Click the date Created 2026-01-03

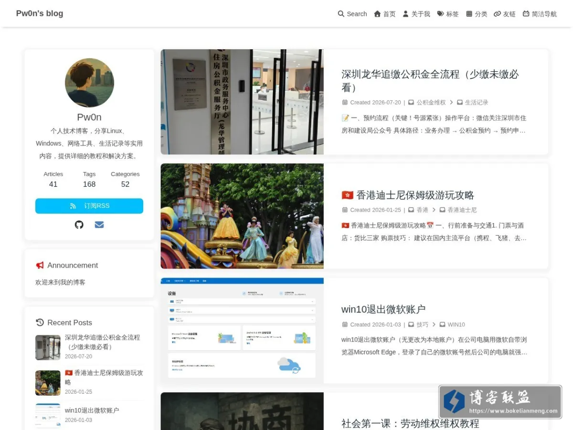point(375,324)
